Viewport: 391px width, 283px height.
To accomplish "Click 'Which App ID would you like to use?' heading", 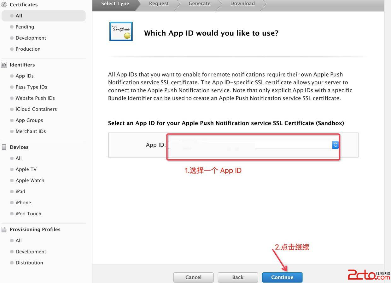I will coord(211,33).
